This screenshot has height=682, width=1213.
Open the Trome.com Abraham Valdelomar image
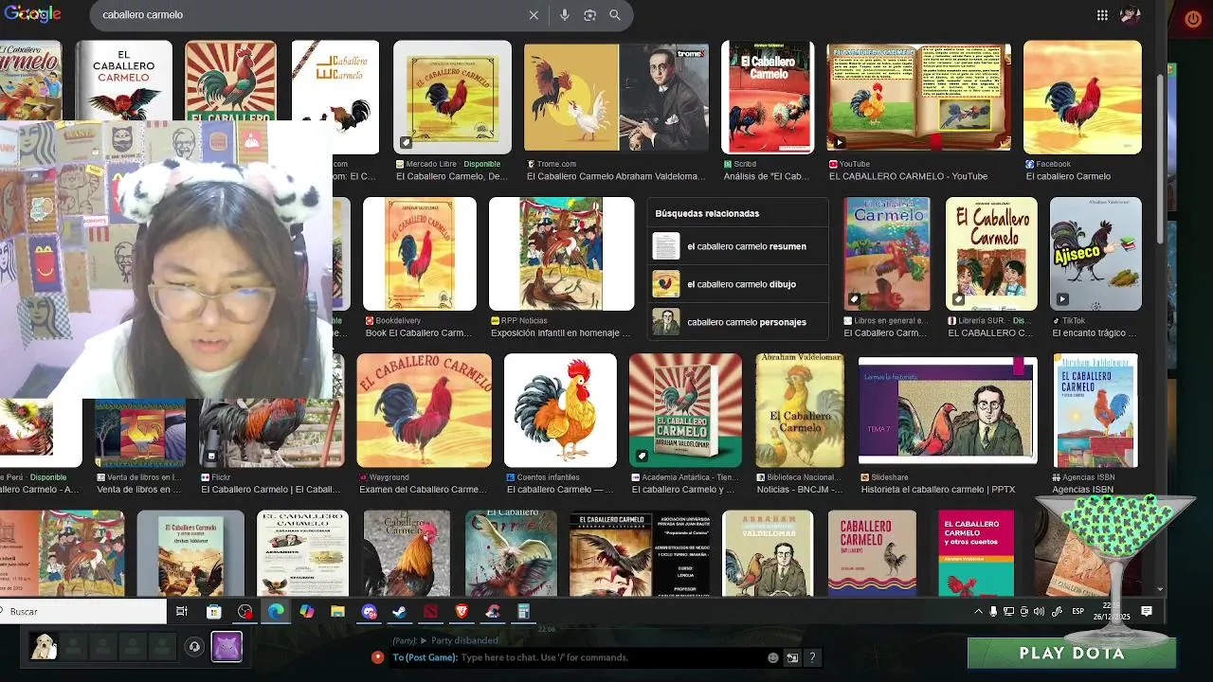tap(616, 97)
